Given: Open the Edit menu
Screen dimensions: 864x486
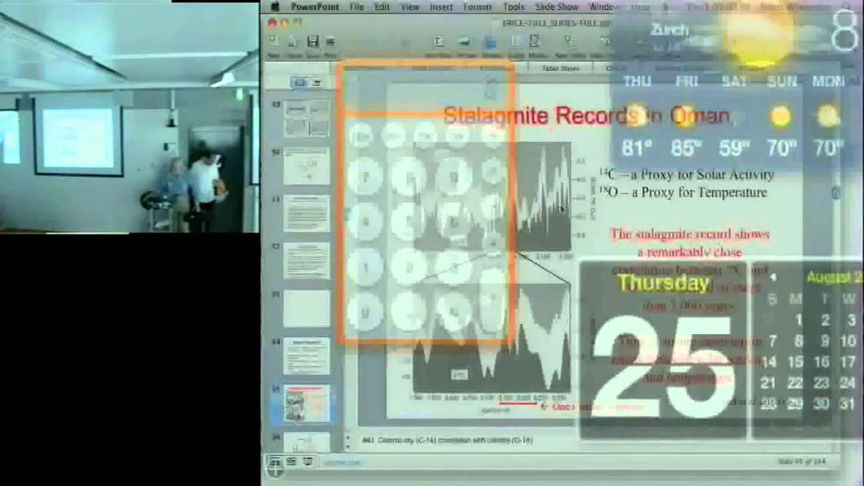Looking at the screenshot, I should click(x=382, y=7).
